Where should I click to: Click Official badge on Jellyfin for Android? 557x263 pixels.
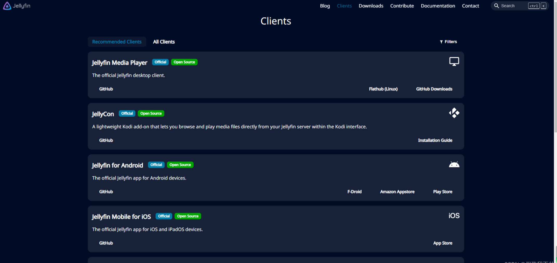tap(156, 165)
